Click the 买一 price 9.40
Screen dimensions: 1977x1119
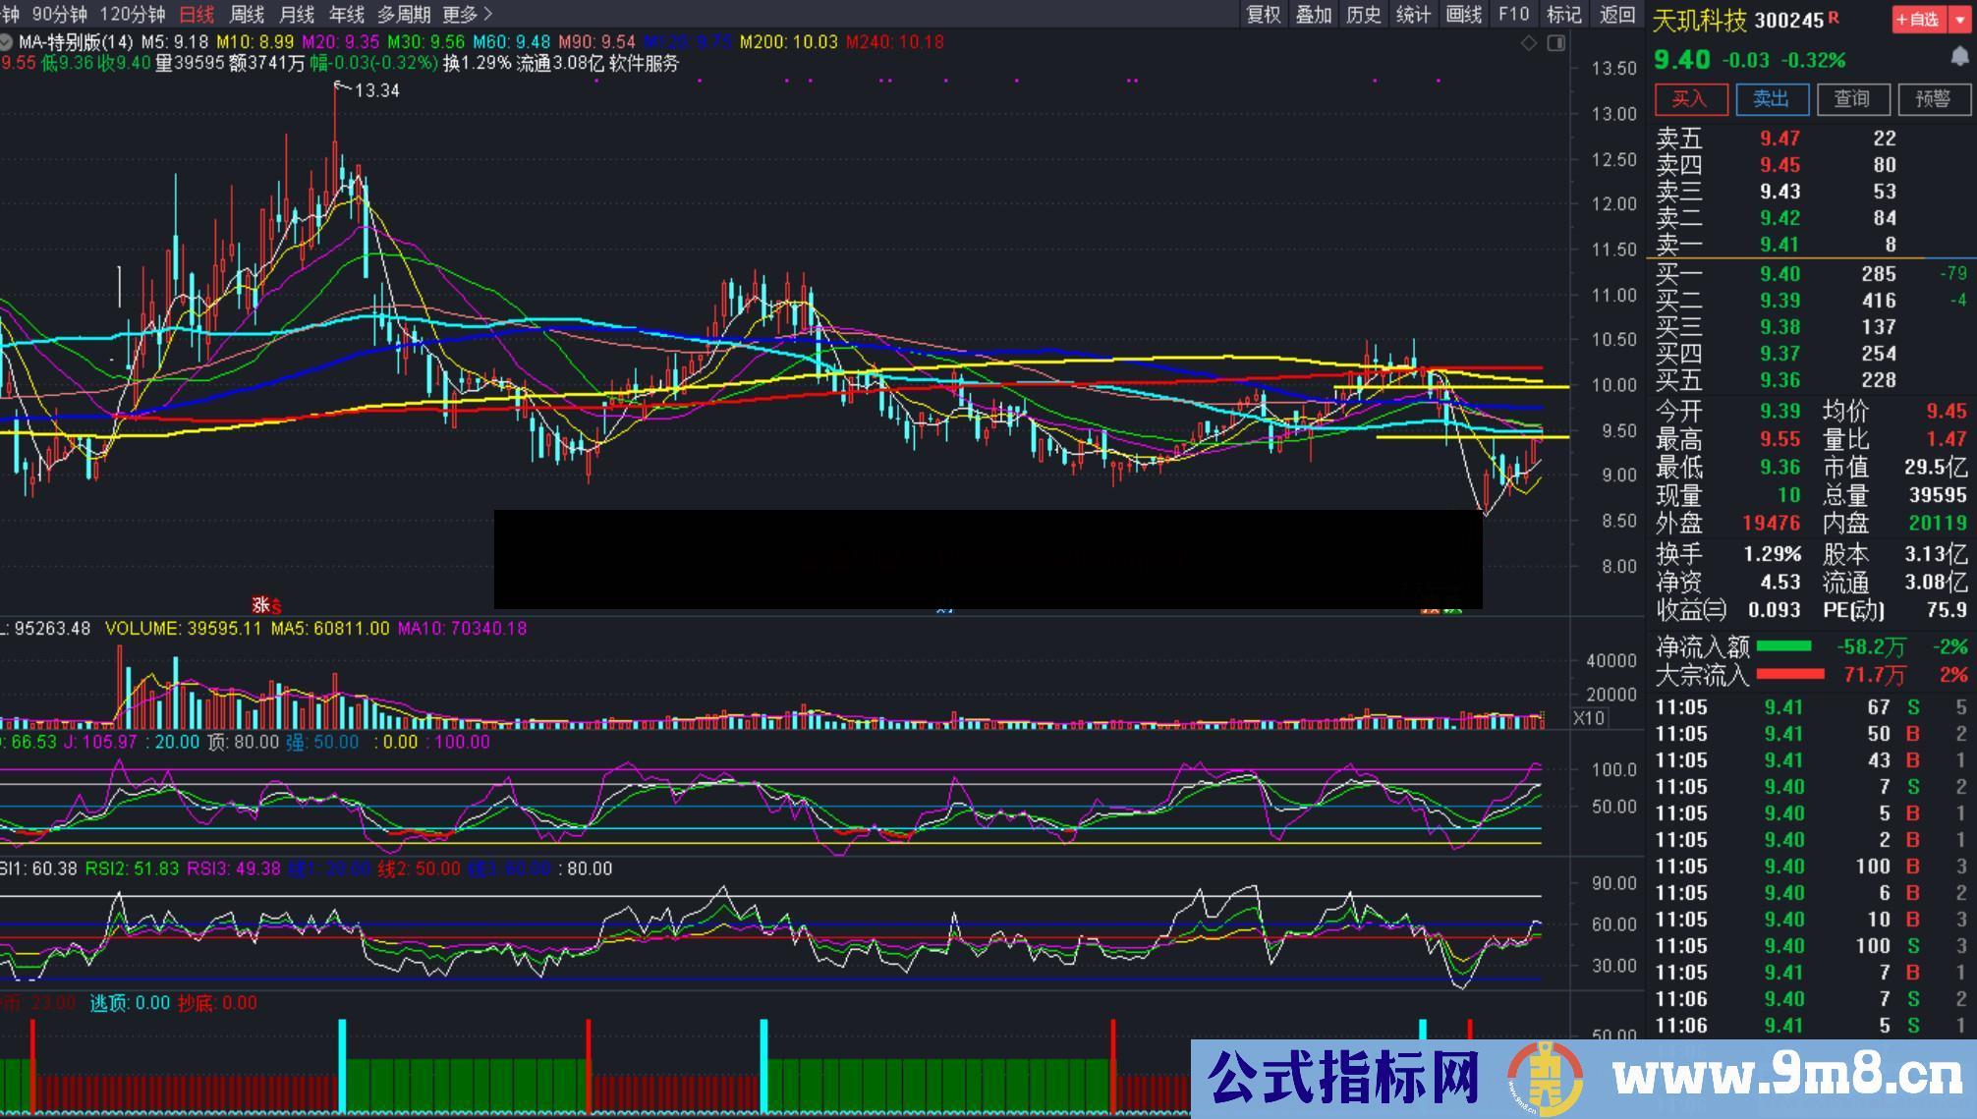[1779, 274]
